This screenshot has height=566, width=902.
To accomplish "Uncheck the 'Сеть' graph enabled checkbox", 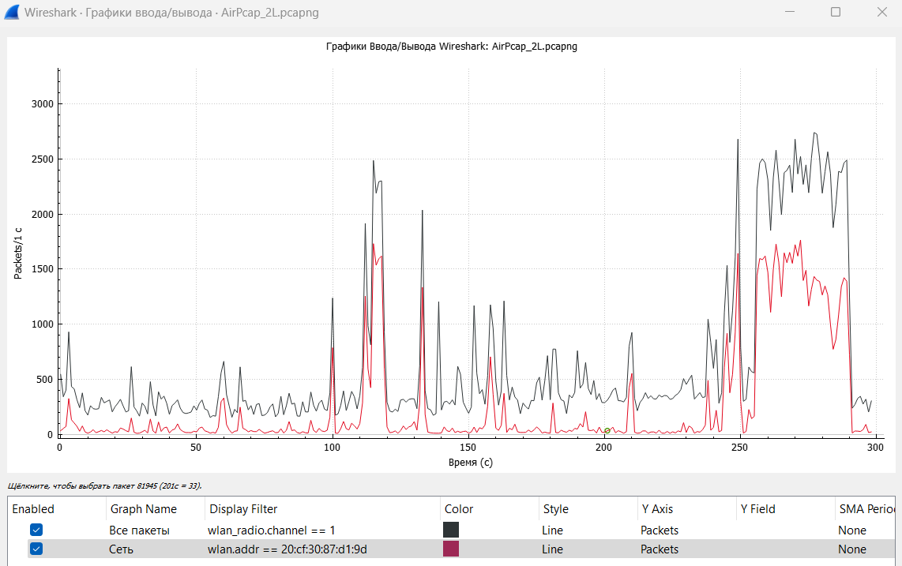I will coord(36,549).
